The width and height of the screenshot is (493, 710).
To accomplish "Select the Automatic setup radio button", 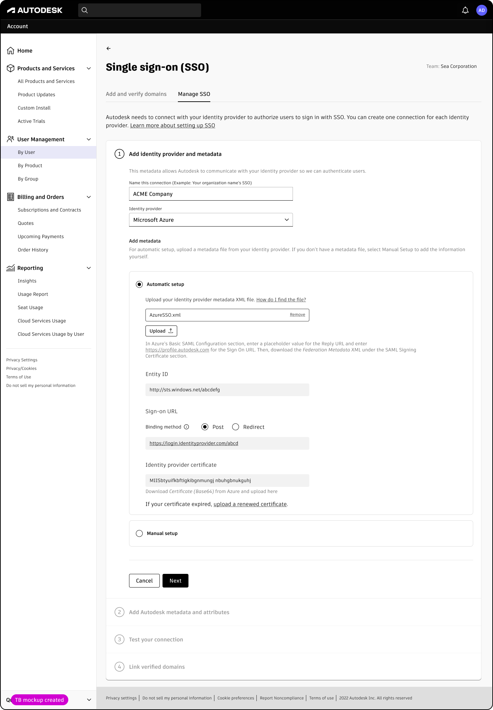I will pos(139,284).
